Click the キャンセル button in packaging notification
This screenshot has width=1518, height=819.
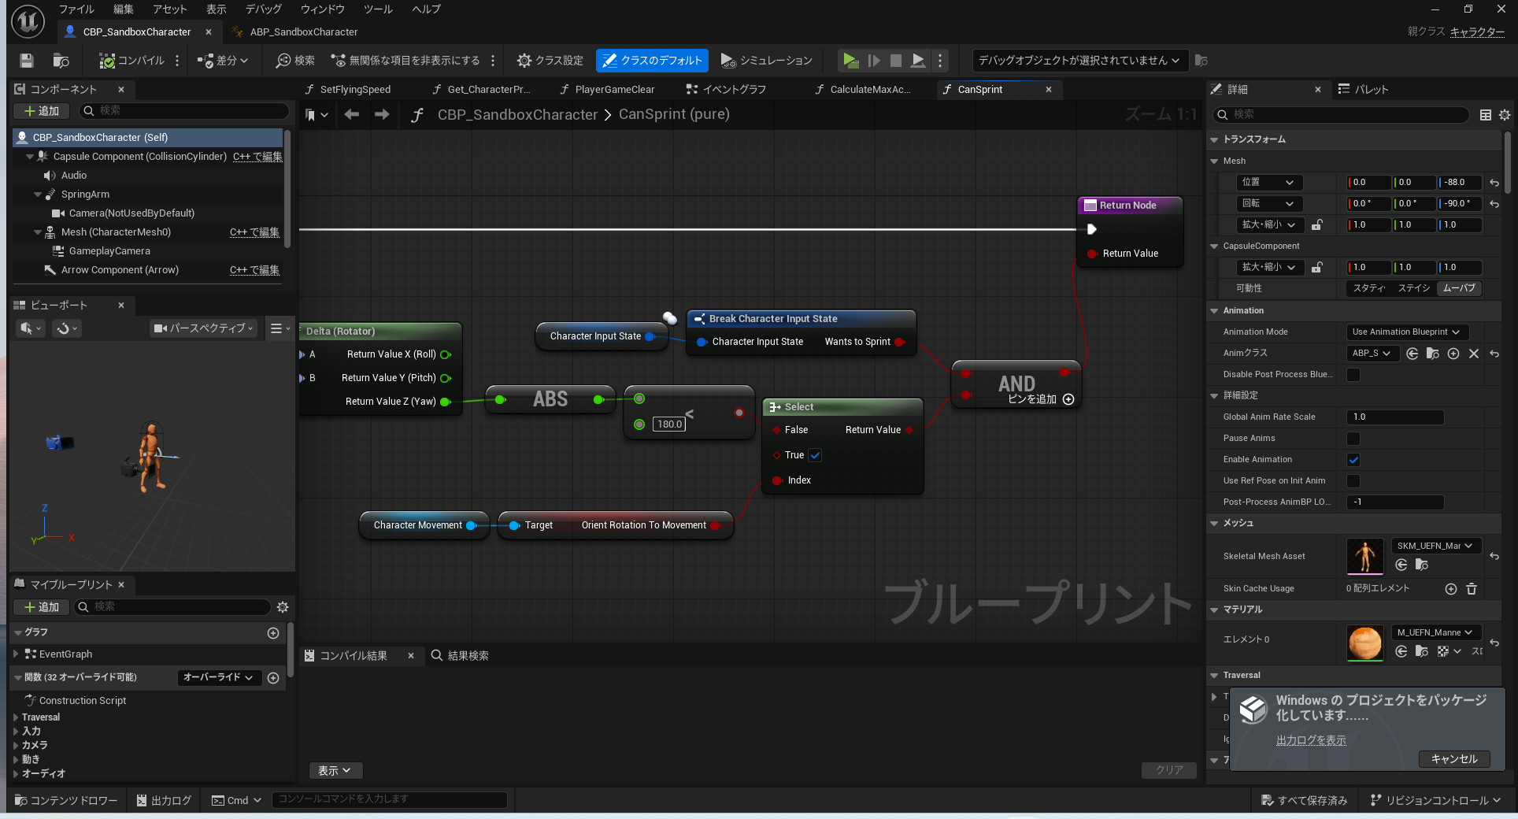coord(1453,759)
